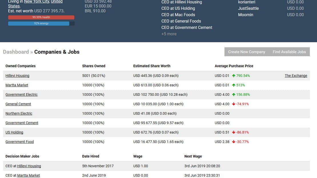Click the JustSeattle name in the header
The width and height of the screenshot is (317, 178).
point(248,8)
